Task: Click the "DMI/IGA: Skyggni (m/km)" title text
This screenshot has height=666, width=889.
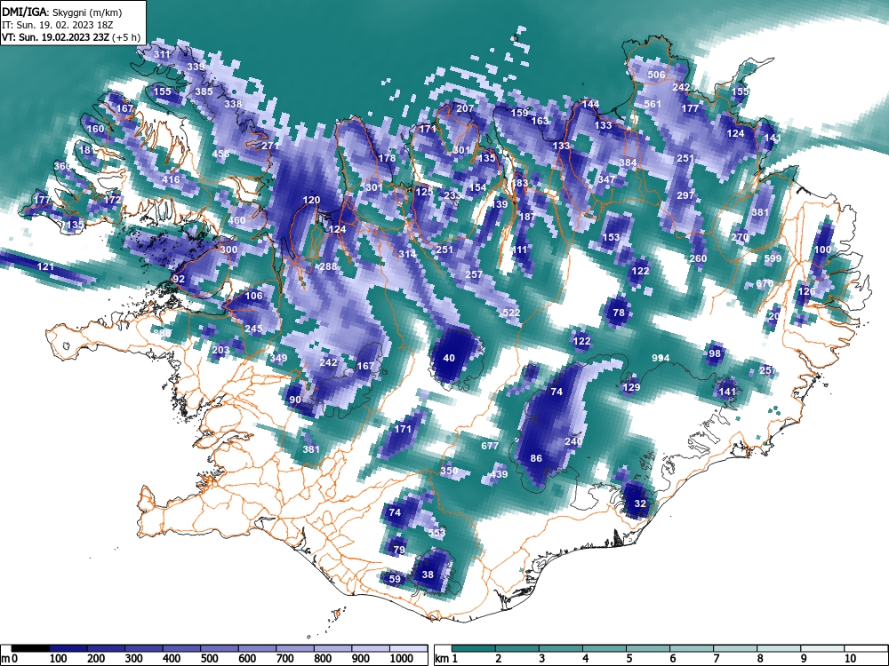Action: (62, 12)
